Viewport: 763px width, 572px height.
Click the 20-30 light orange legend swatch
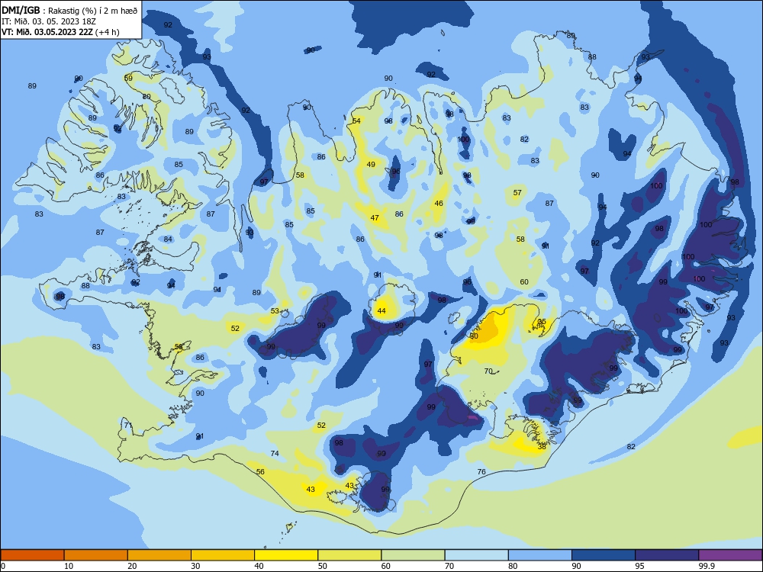(x=159, y=555)
